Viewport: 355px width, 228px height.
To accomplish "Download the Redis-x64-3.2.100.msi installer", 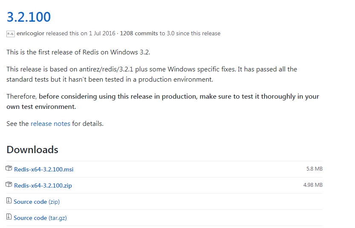I will coord(43,169).
